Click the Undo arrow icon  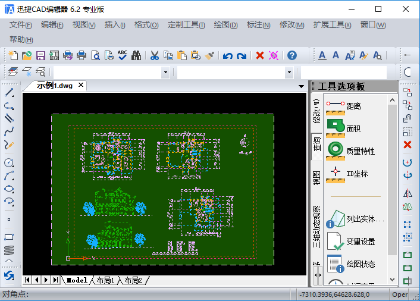pyautogui.click(x=227, y=55)
